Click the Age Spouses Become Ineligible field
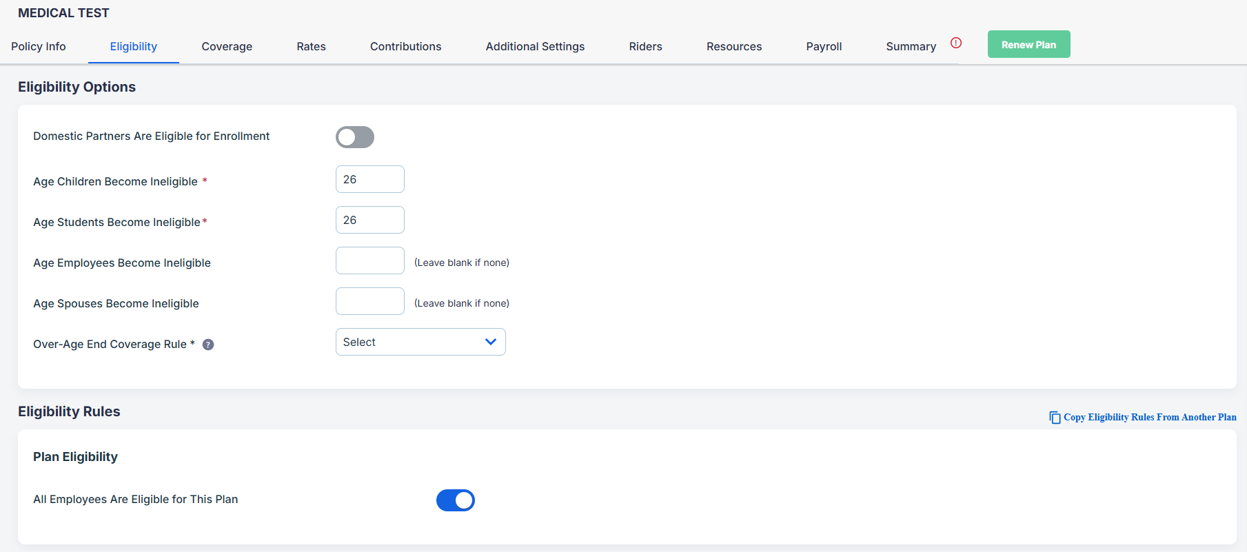The height and width of the screenshot is (552, 1247). 369,301
